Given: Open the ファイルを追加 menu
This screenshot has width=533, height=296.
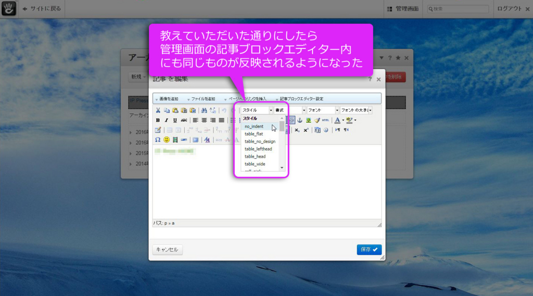Looking at the screenshot, I should coord(201,99).
